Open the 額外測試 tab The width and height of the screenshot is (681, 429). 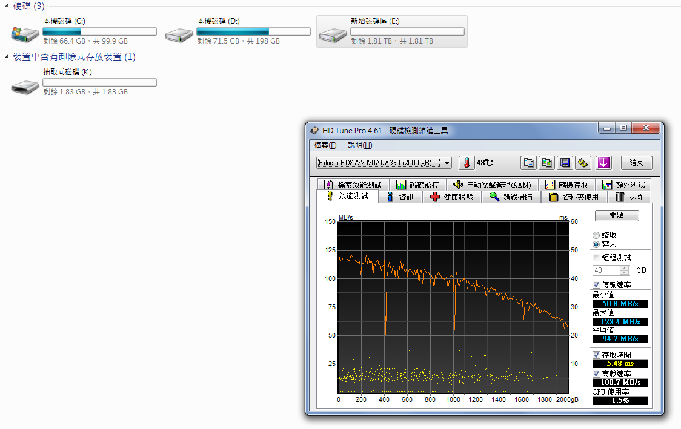(x=624, y=185)
